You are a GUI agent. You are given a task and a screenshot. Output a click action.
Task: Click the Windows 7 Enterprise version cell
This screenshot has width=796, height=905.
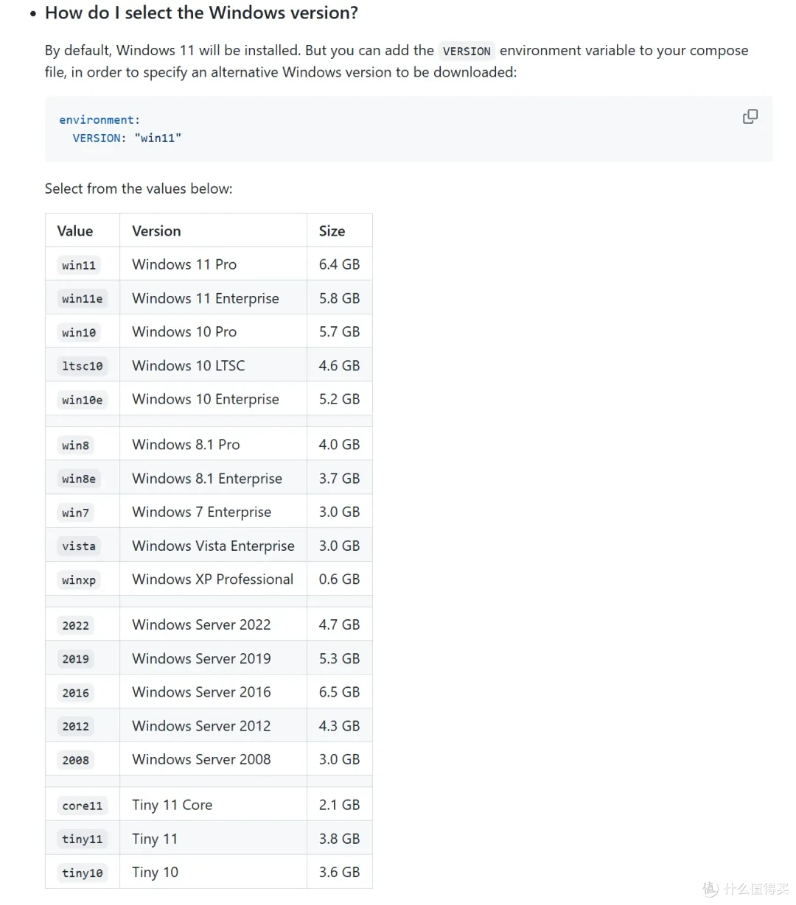(x=213, y=512)
